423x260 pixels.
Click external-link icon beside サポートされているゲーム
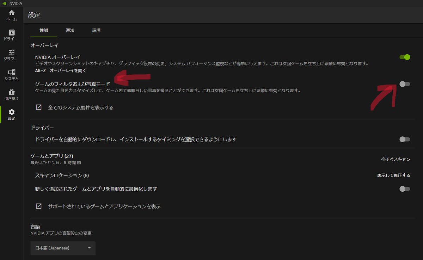point(39,206)
